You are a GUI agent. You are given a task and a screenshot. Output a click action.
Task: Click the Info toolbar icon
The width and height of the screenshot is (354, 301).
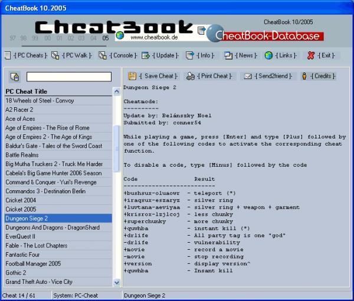click(189, 55)
